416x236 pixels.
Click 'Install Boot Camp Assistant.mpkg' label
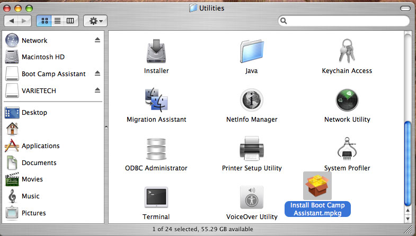[317, 209]
